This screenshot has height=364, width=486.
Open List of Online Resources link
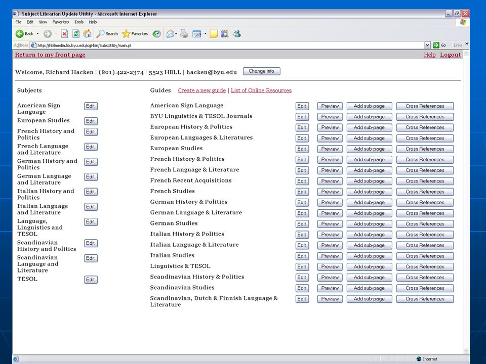(261, 90)
